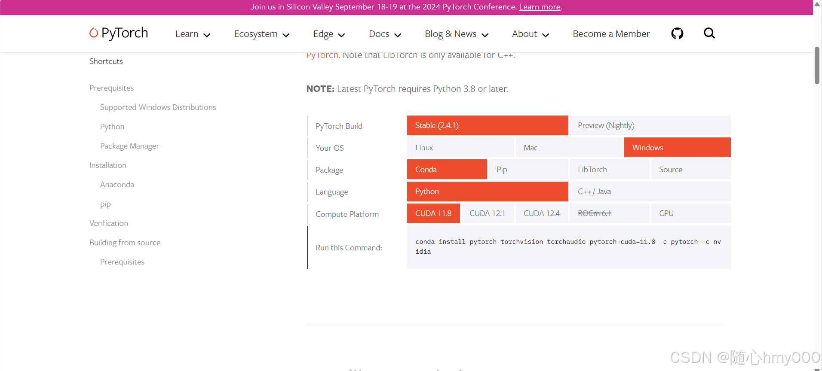
Task: Open the Blog & News menu
Action: (x=451, y=34)
